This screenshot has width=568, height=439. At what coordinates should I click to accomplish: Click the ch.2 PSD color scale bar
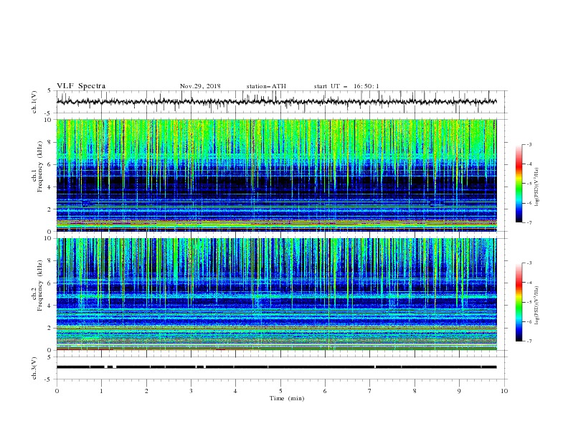519,302
